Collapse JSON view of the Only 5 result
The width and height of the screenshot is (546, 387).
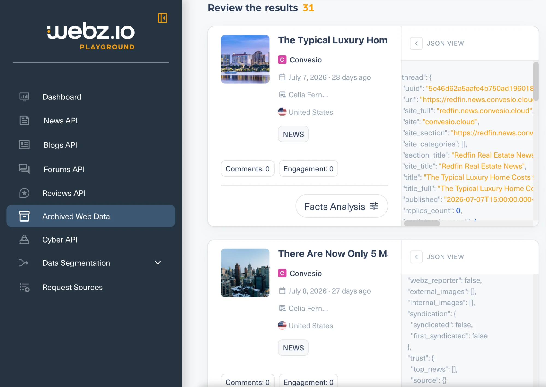click(x=416, y=257)
